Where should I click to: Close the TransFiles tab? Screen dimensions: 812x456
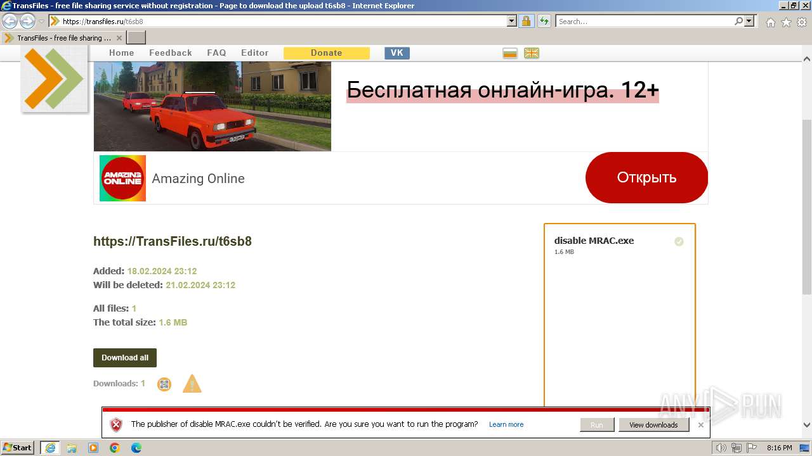(119, 38)
